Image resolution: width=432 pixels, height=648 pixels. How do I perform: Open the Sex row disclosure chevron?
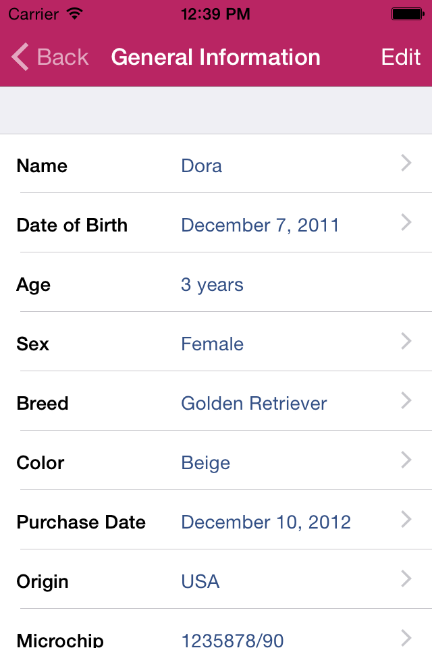pyautogui.click(x=406, y=342)
